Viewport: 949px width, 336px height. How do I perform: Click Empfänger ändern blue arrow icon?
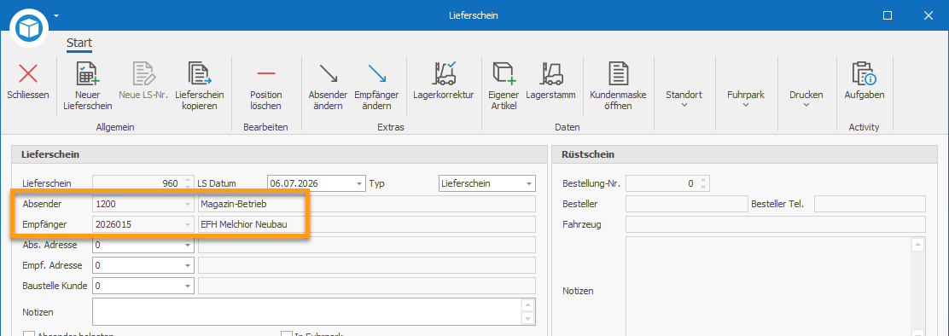(377, 73)
